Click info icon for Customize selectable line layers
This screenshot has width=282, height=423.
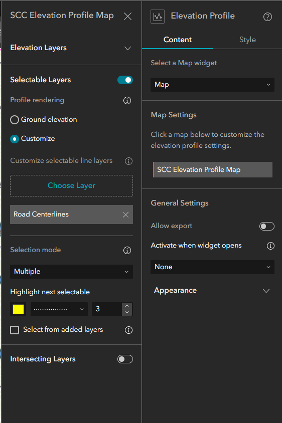pyautogui.click(x=128, y=161)
